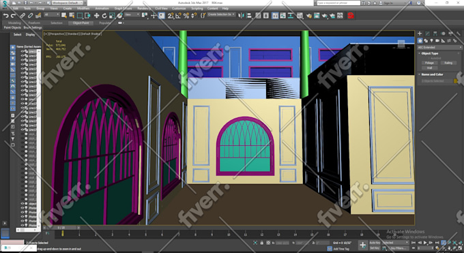Click the red S plugin icon

coord(351,16)
